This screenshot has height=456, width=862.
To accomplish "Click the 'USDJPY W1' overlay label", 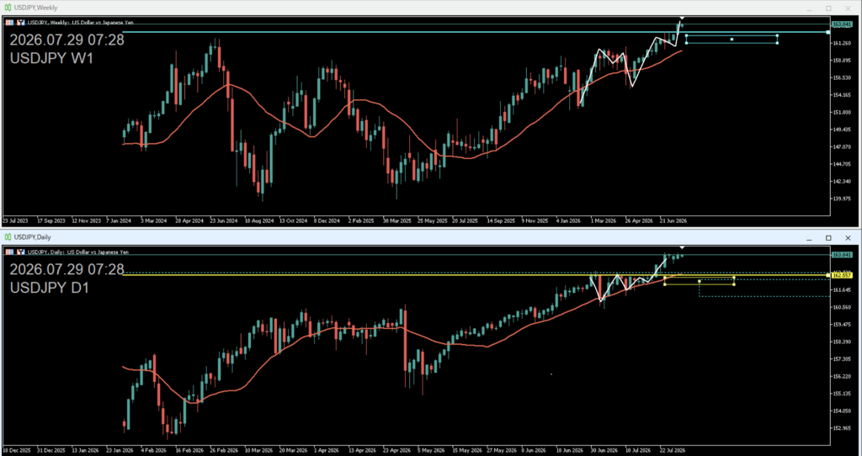I will [x=51, y=58].
